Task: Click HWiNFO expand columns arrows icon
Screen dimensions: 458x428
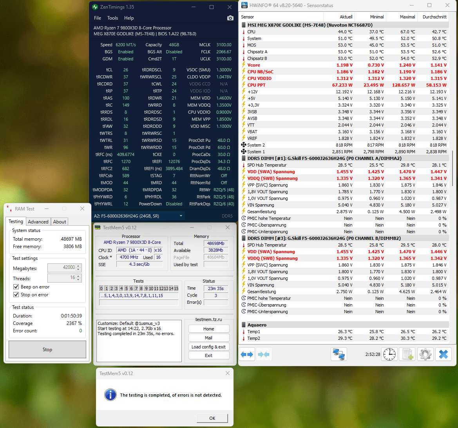Action: tap(247, 354)
